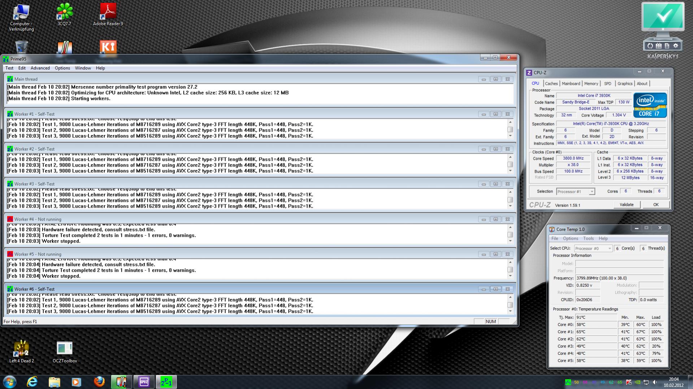Viewport: 693px width, 389px height.
Task: Launch Internet Explorer from the taskbar
Action: point(32,382)
